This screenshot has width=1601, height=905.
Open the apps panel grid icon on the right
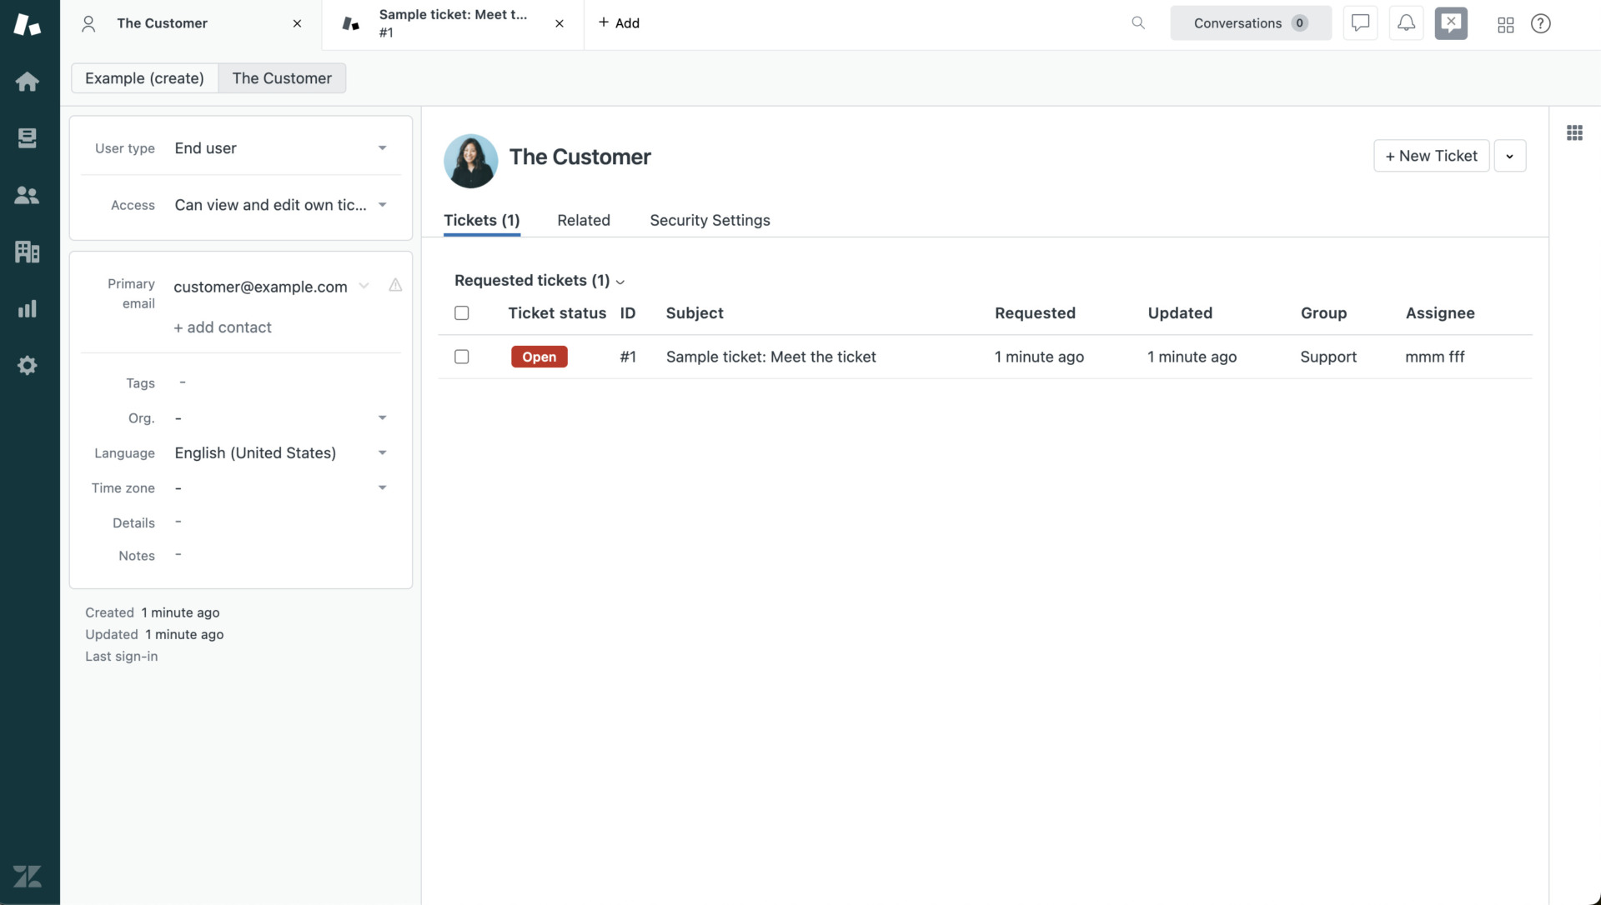[1574, 132]
